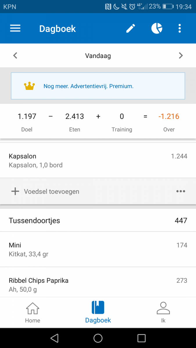Tap Voedsel toevoegen to add food

[52, 191]
